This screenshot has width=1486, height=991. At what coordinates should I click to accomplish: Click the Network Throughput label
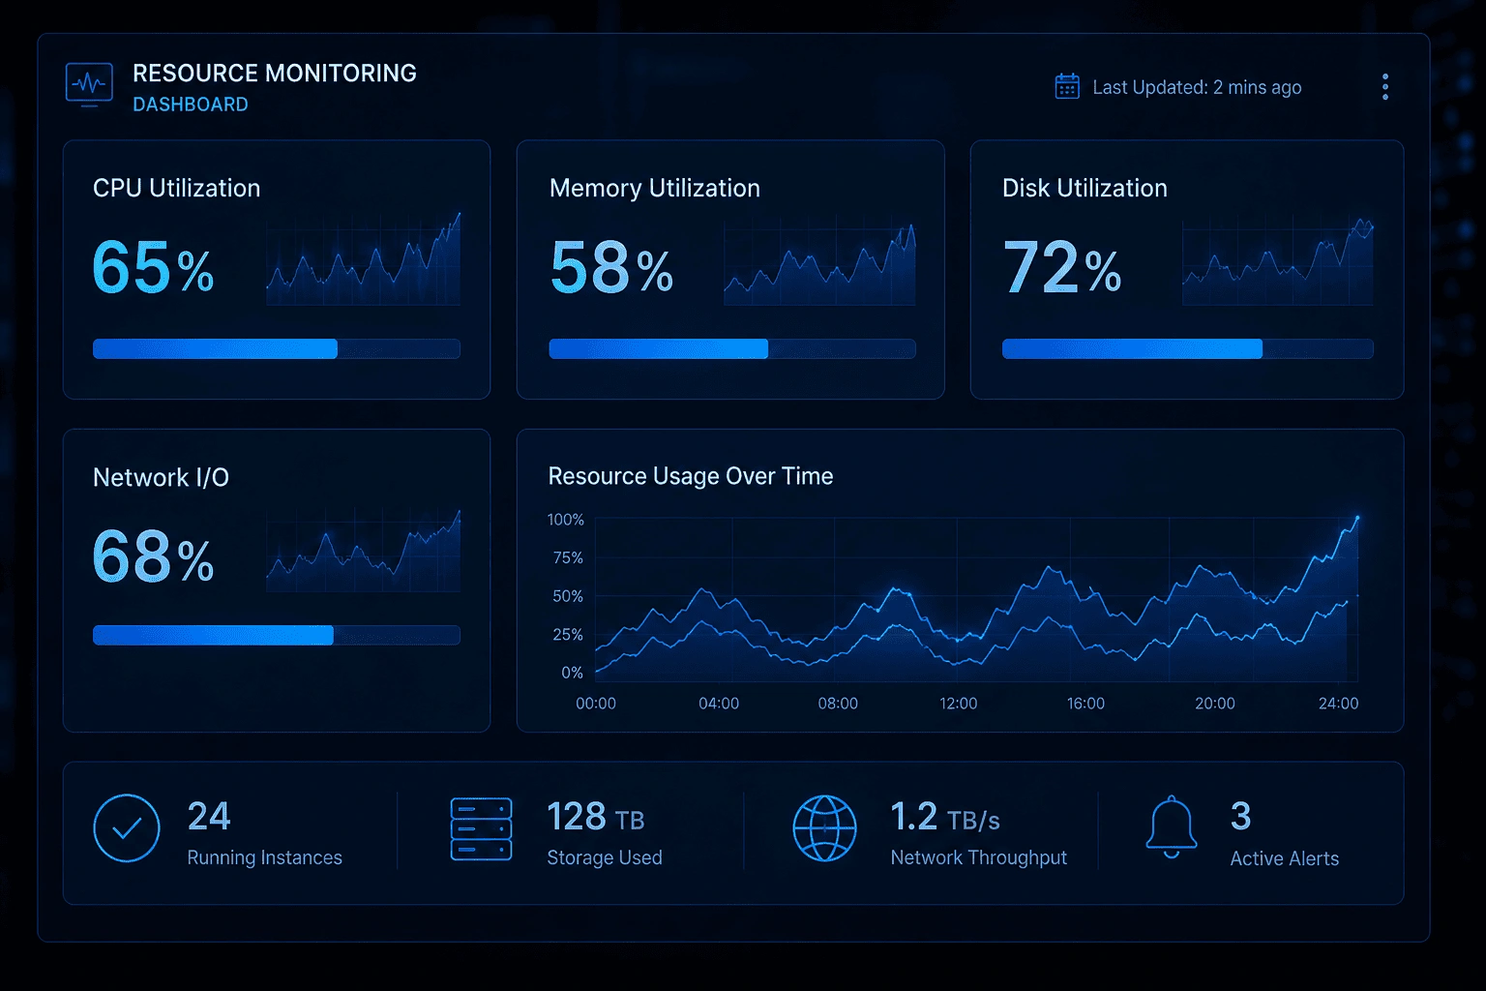point(979,857)
